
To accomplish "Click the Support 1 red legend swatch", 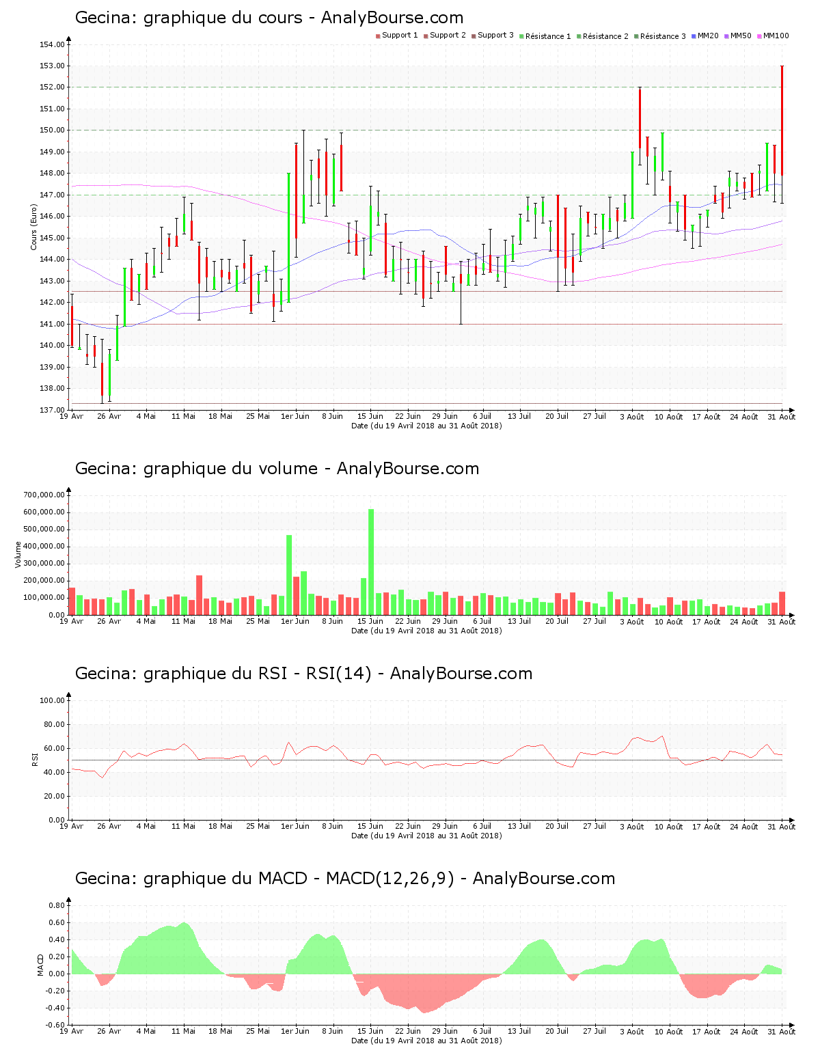I will click(x=378, y=36).
